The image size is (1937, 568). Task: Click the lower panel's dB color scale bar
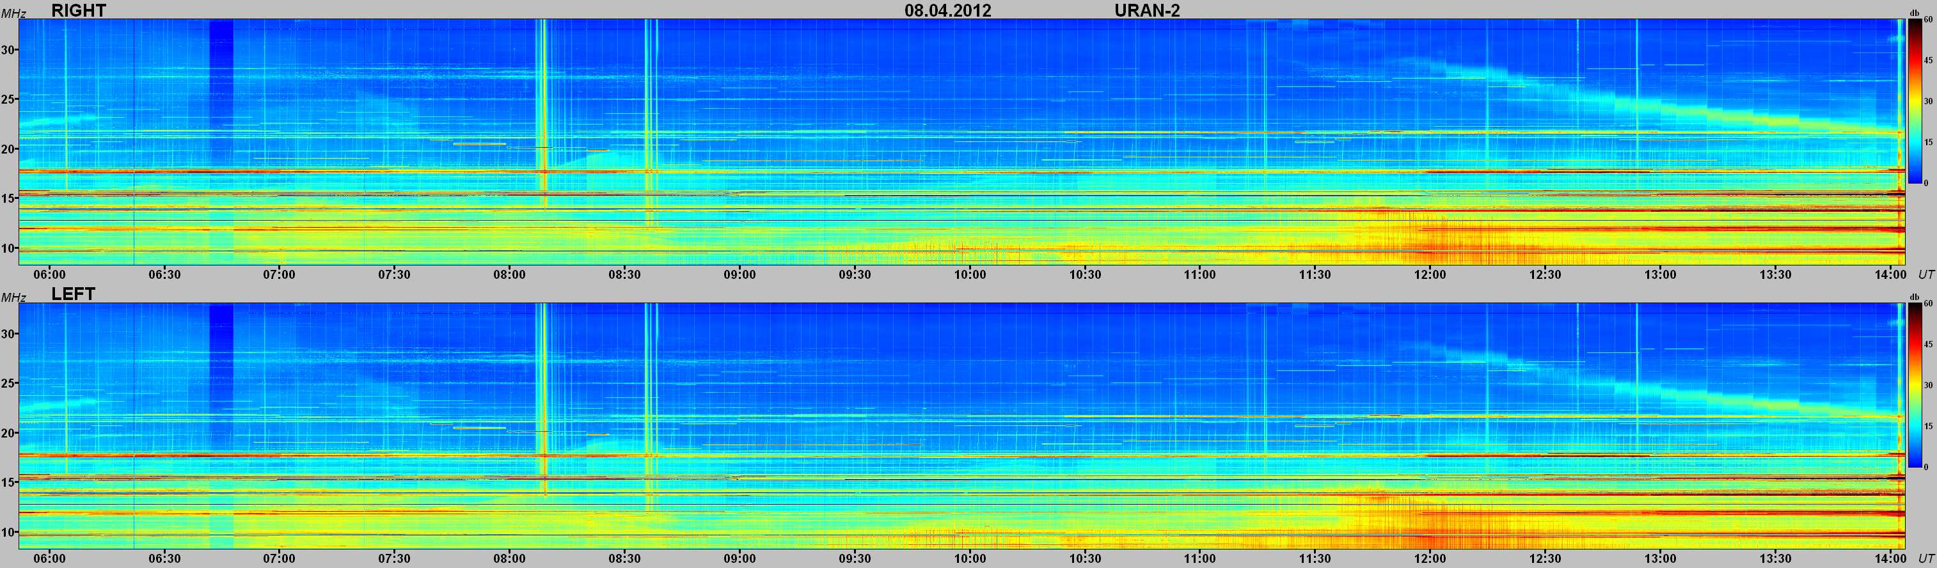coord(1915,384)
